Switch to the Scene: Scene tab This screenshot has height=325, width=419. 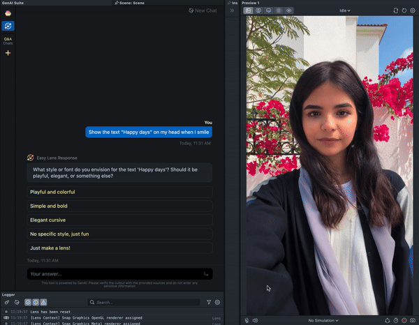coord(133,3)
